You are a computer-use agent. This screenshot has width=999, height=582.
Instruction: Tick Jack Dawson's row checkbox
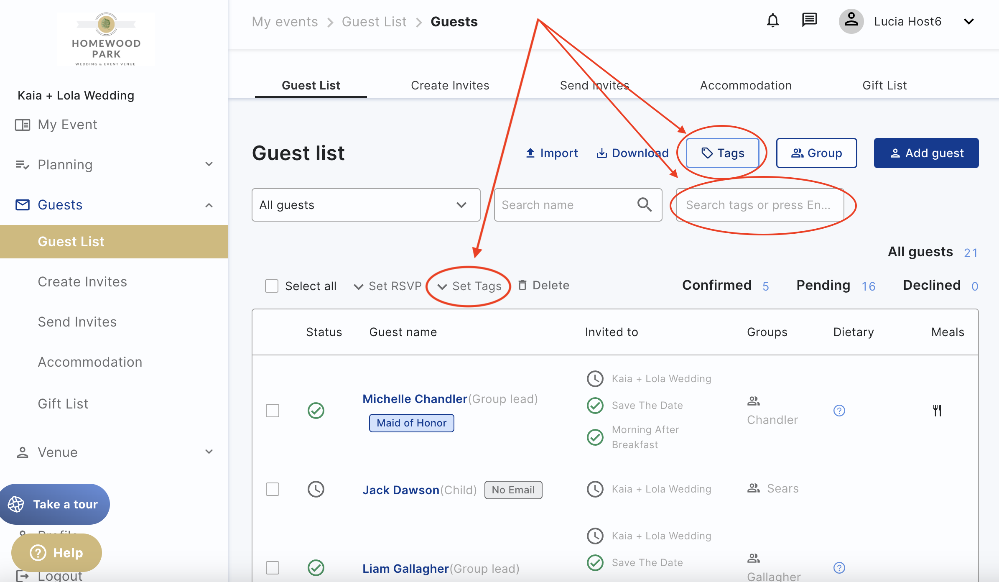click(273, 489)
